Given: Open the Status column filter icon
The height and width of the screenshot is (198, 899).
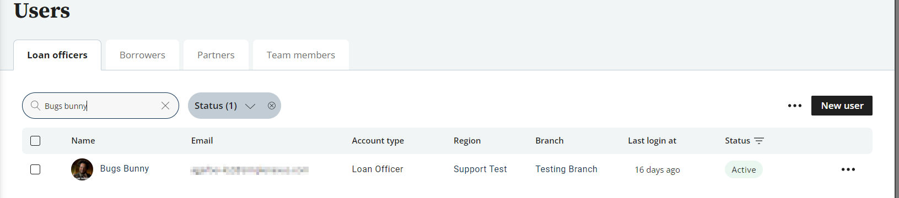Looking at the screenshot, I should click(x=759, y=141).
